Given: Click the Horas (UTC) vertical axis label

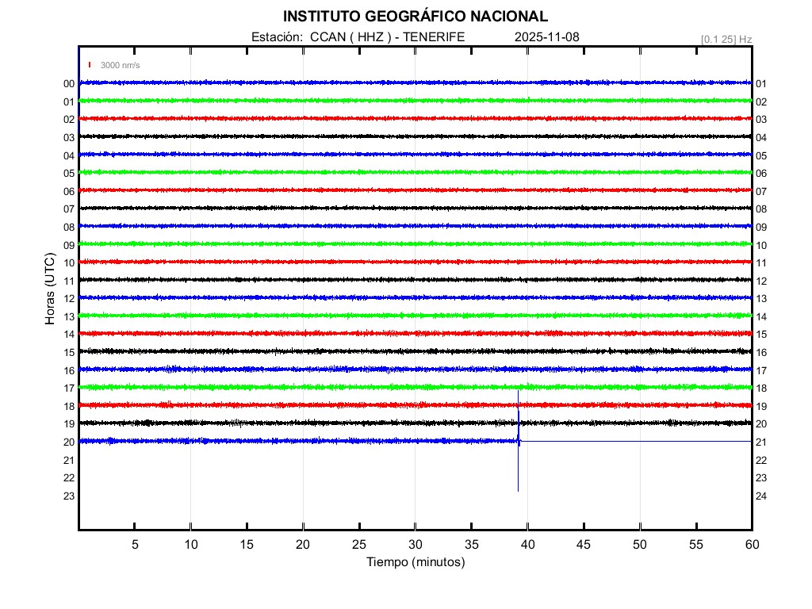Looking at the screenshot, I should pos(50,289).
